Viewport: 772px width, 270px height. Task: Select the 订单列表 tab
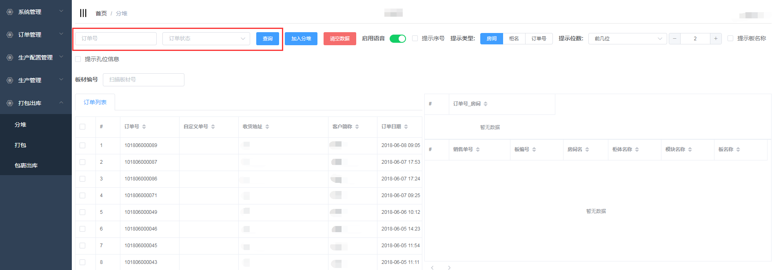click(x=95, y=102)
